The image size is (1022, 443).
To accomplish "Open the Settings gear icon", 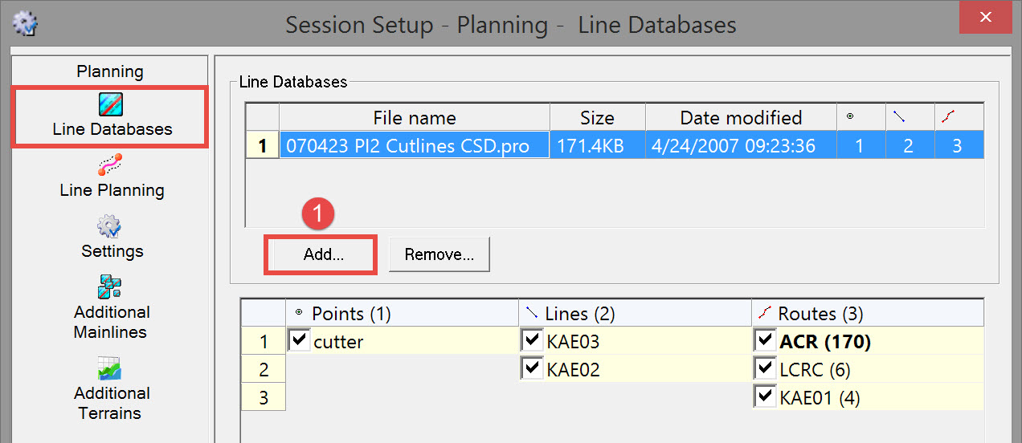I will coord(112,226).
